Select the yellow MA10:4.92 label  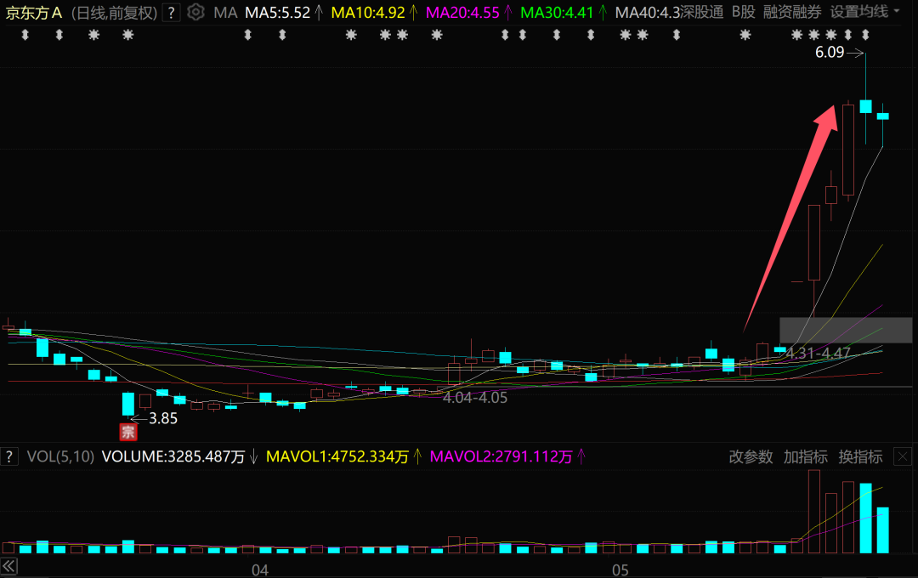pos(368,12)
